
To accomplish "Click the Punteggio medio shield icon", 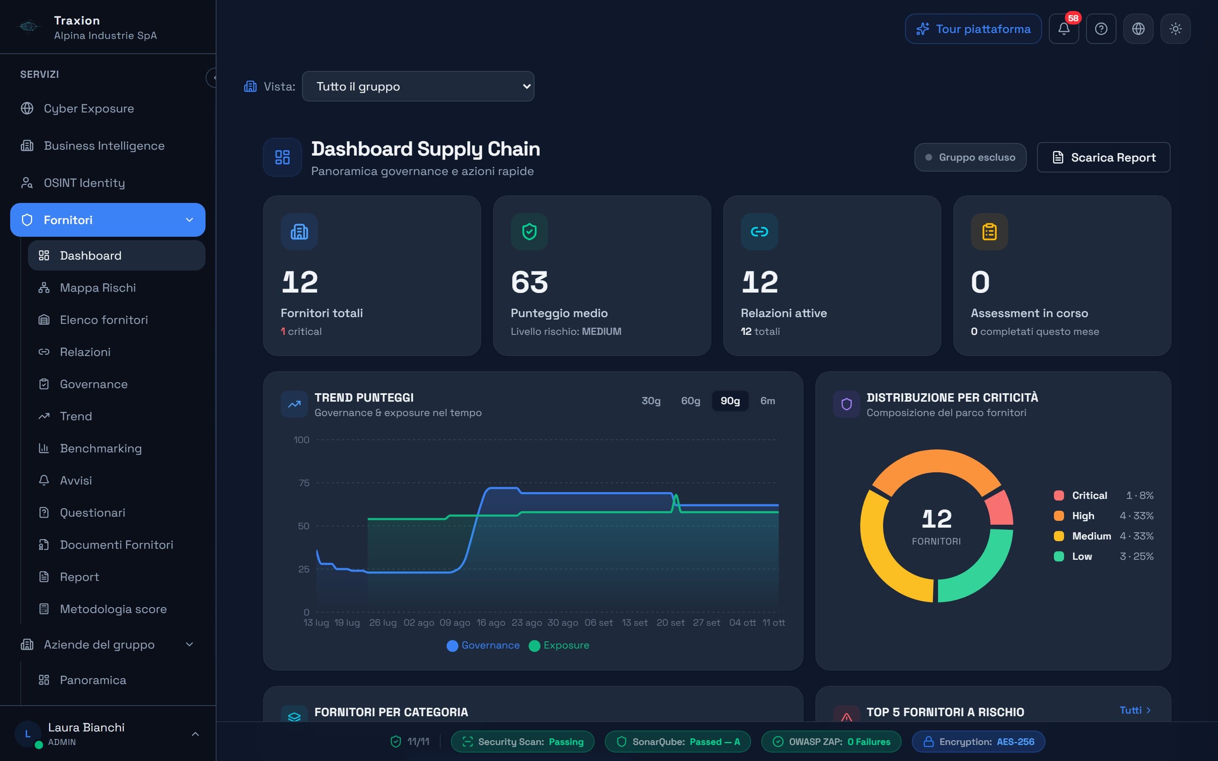I will 529,232.
